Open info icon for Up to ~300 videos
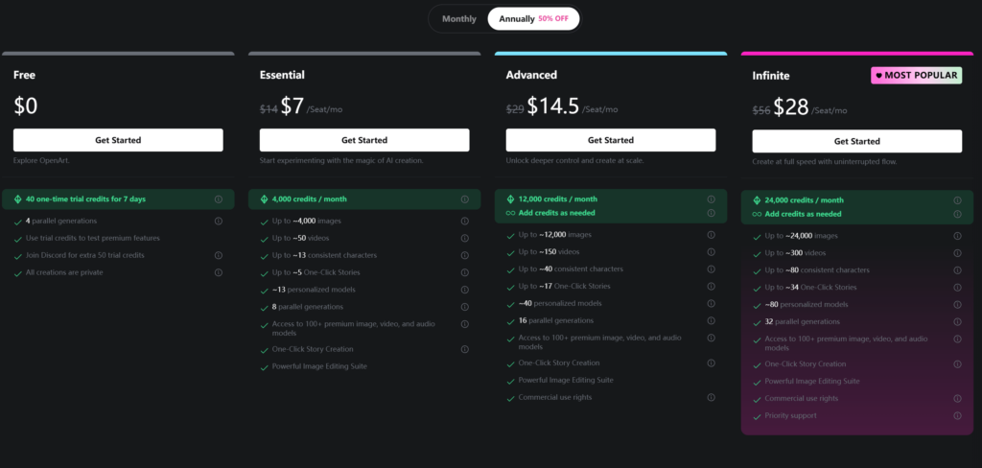This screenshot has width=982, height=468. [958, 253]
